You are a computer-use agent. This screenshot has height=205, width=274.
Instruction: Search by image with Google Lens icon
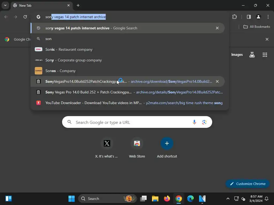click(x=204, y=122)
